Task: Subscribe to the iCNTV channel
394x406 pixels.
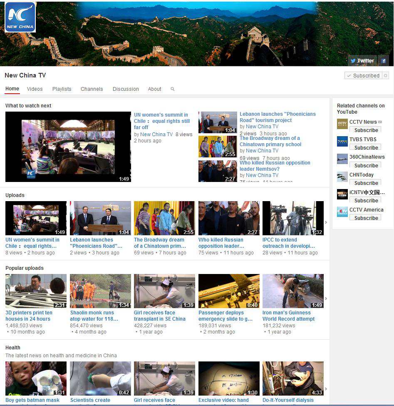Action: point(366,200)
